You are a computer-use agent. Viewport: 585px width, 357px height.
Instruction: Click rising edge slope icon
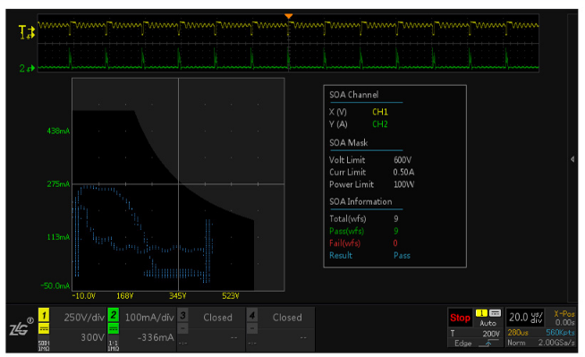point(488,343)
